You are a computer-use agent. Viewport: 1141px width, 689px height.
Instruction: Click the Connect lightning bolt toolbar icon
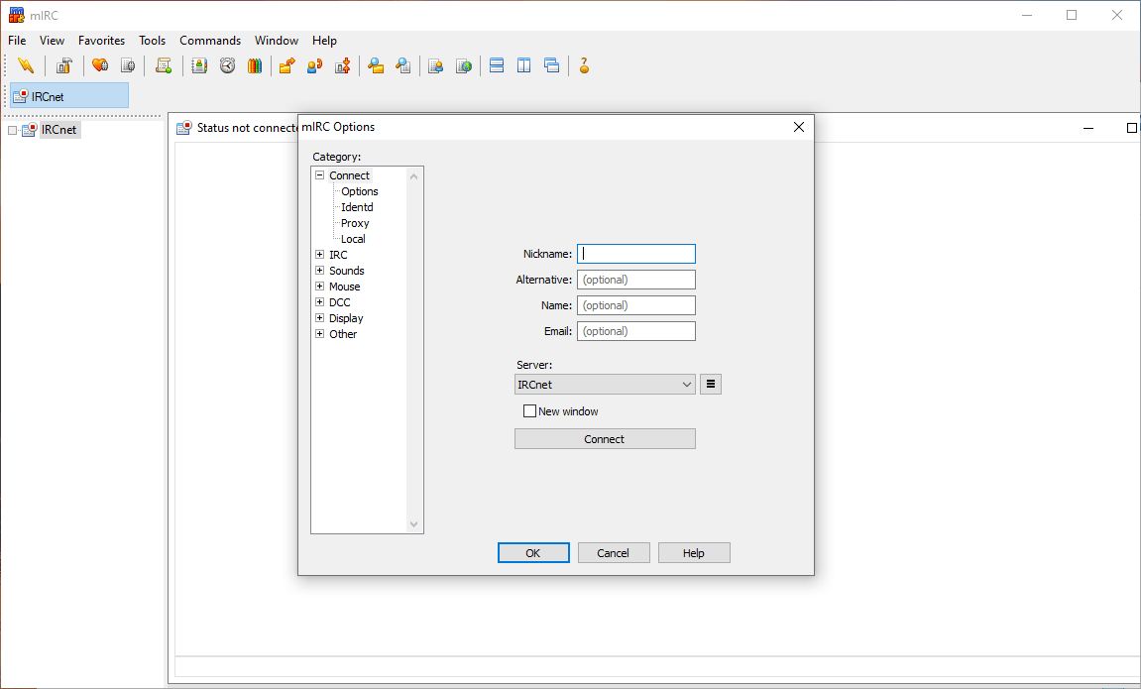tap(26, 65)
